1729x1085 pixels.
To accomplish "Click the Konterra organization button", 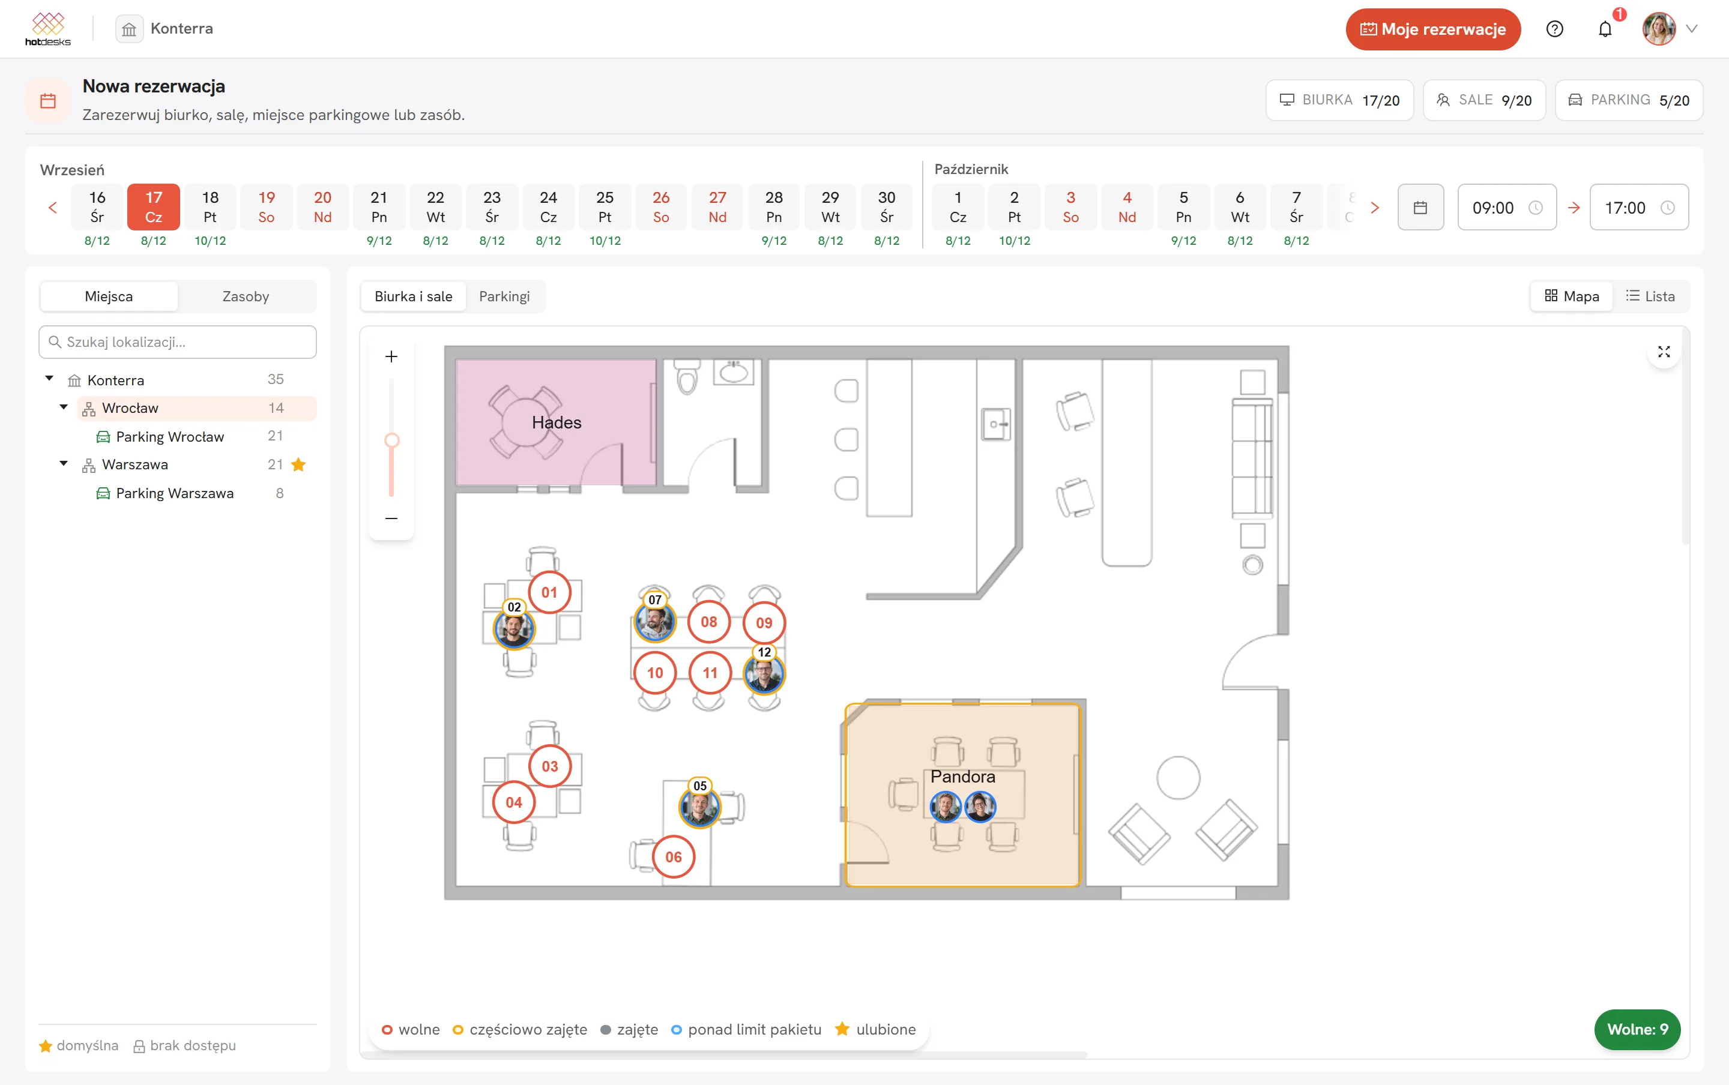I will (x=165, y=29).
